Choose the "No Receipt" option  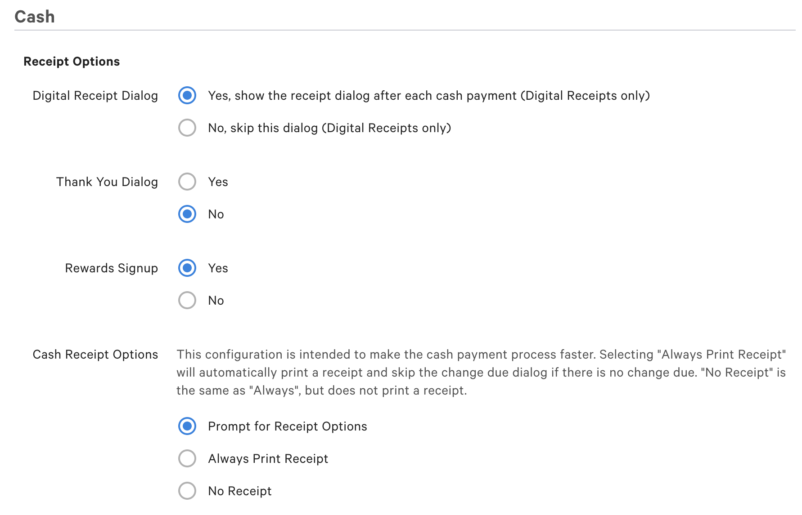[x=187, y=491]
